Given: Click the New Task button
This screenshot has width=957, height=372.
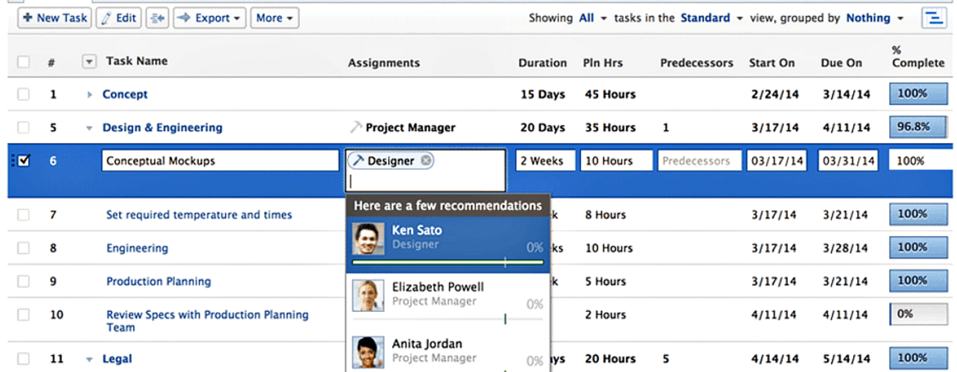Looking at the screenshot, I should 55,18.
